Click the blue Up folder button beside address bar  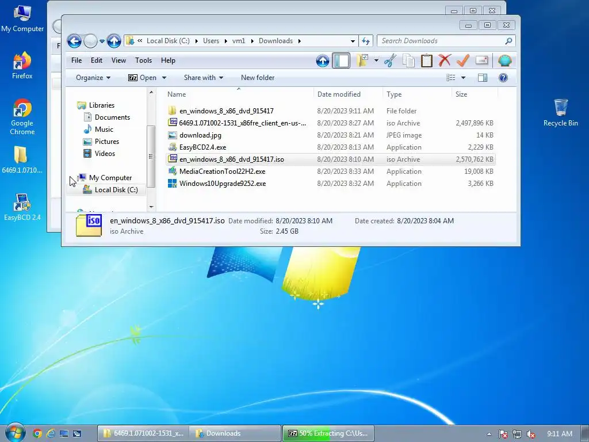(x=114, y=41)
